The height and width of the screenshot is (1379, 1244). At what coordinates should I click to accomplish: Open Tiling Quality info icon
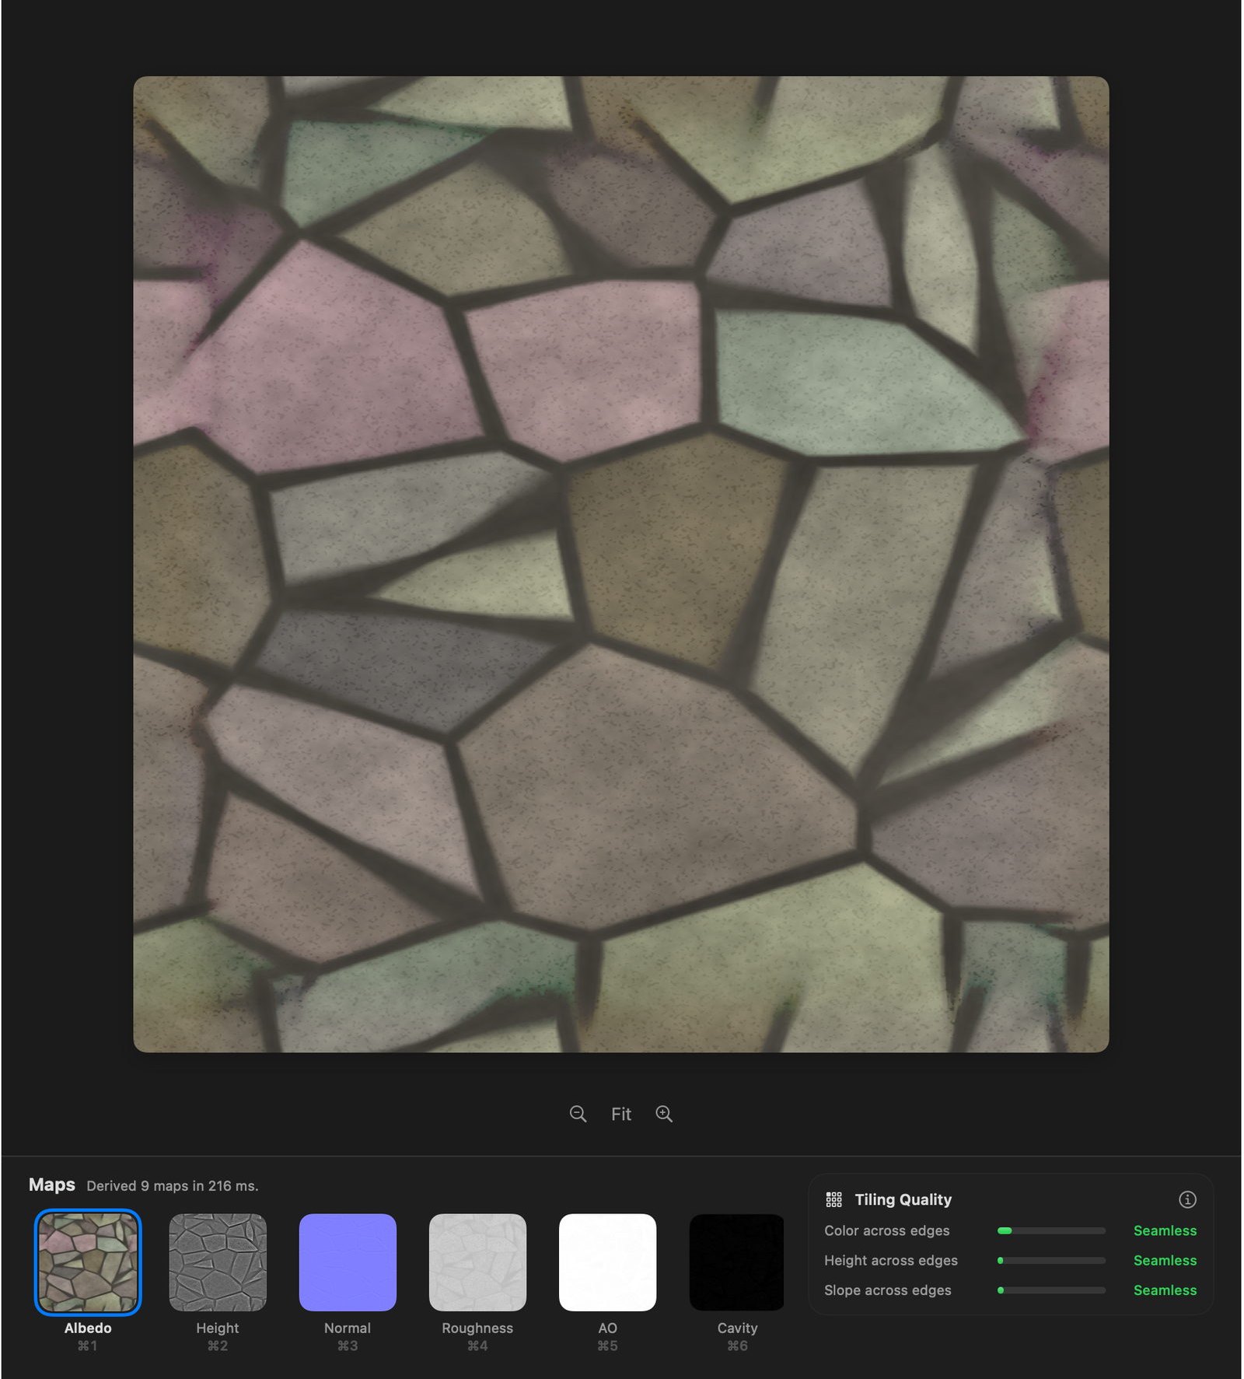pyautogui.click(x=1187, y=1199)
